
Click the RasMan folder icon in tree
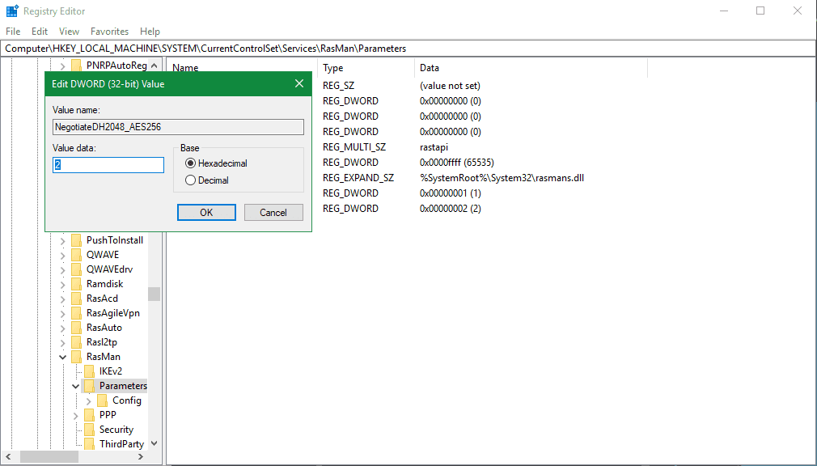76,357
